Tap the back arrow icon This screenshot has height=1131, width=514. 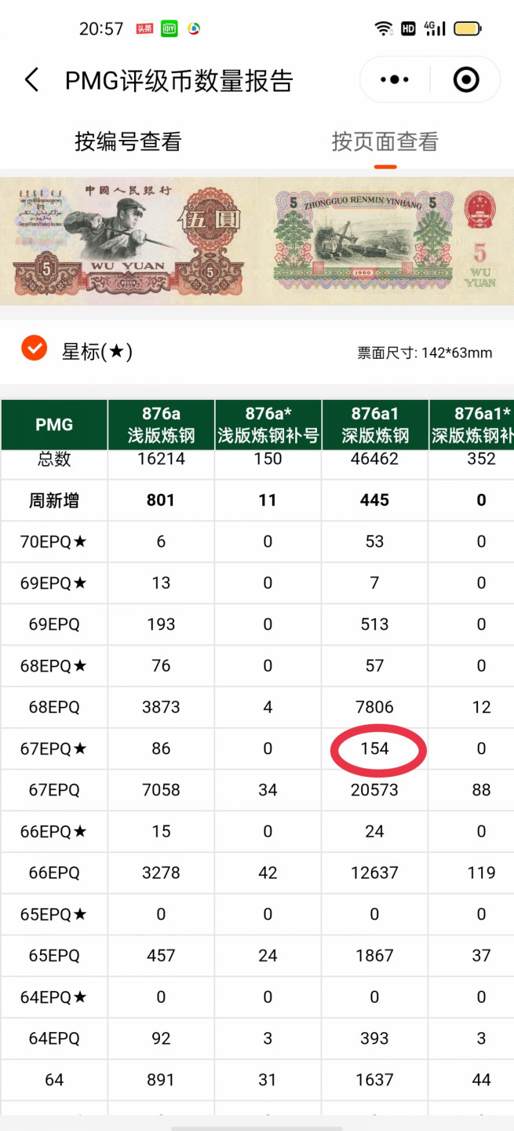point(32,80)
